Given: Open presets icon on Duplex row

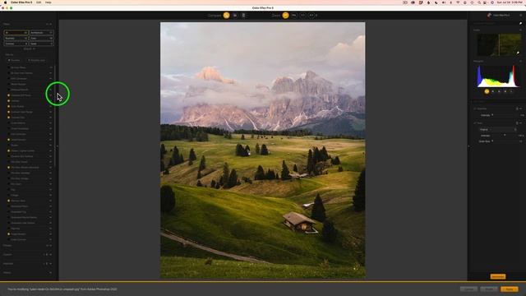Looking at the screenshot, I should (51, 145).
